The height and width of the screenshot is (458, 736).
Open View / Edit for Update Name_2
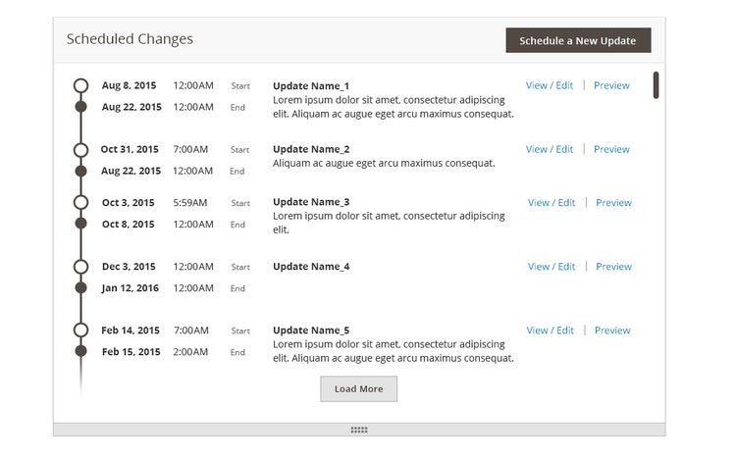coord(550,149)
